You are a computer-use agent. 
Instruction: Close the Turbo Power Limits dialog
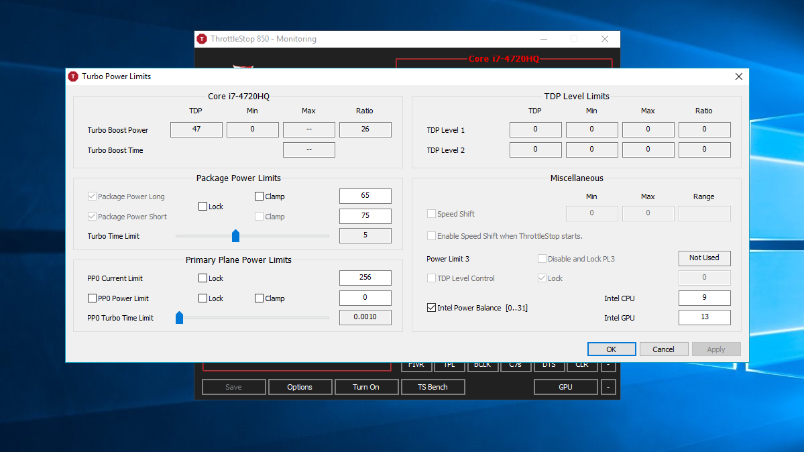point(739,76)
